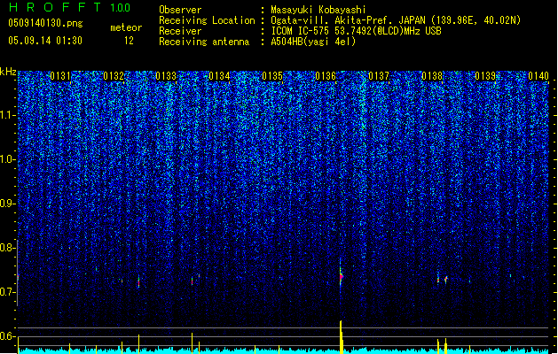Click the Receiving antenna label
This screenshot has width=558, height=354.
(x=204, y=42)
